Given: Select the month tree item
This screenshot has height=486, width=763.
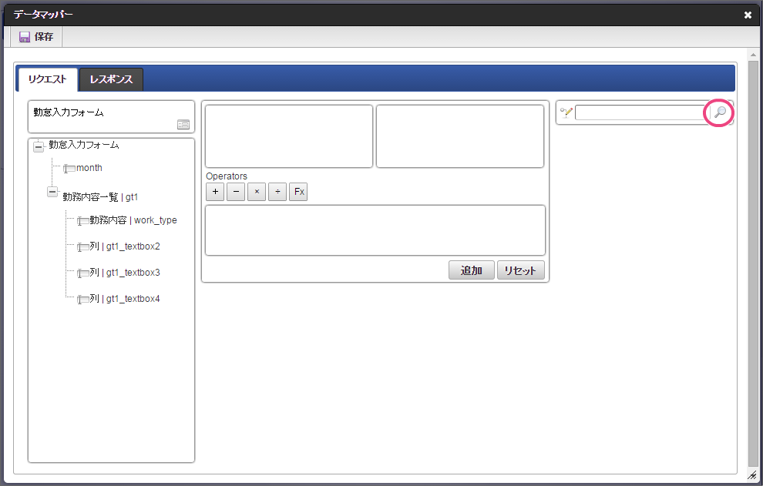Looking at the screenshot, I should coord(89,168).
